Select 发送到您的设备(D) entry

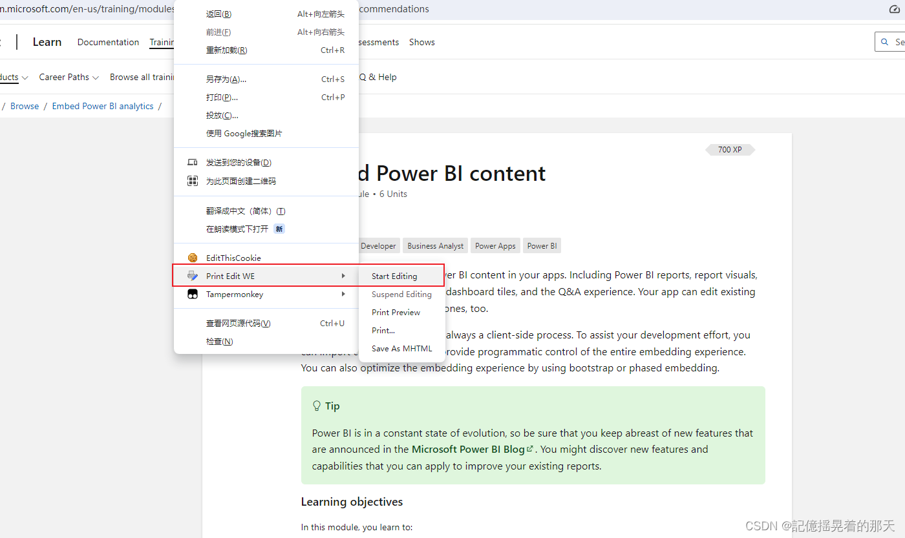266,162
